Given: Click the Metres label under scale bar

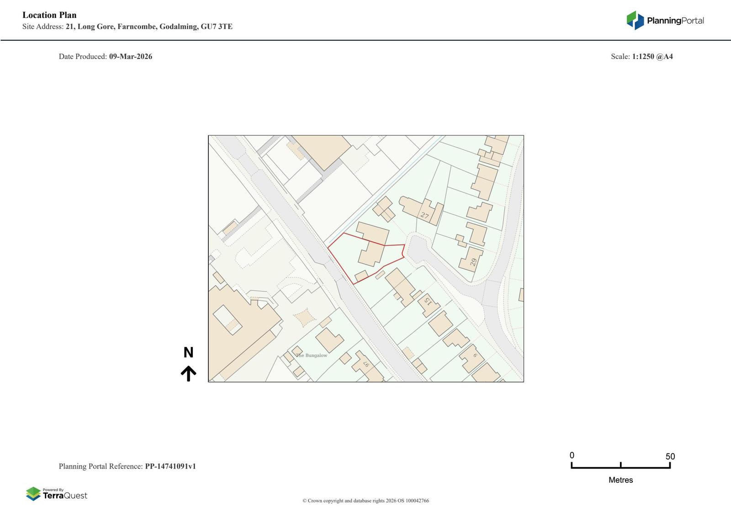Looking at the screenshot, I should point(620,480).
